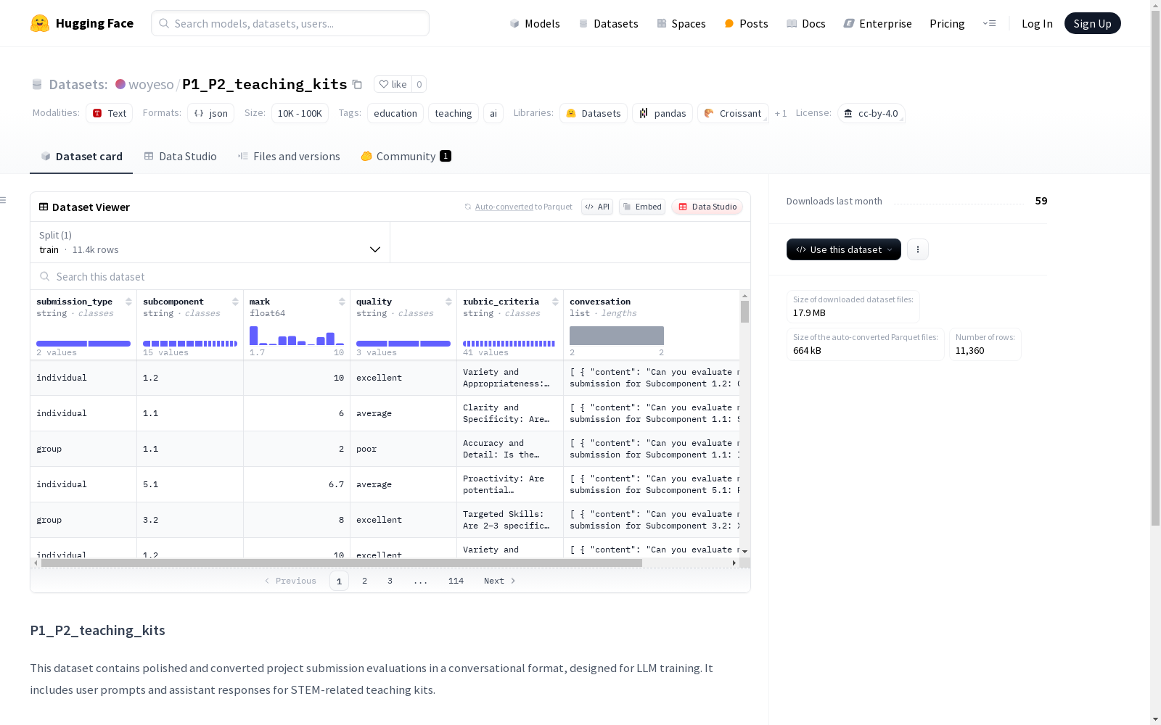Open the red Data Studio button
The height and width of the screenshot is (725, 1161).
pos(707,207)
